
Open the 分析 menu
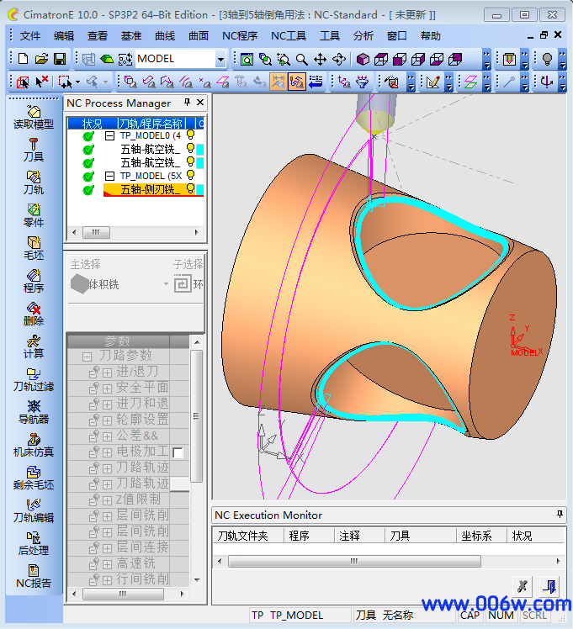[363, 36]
